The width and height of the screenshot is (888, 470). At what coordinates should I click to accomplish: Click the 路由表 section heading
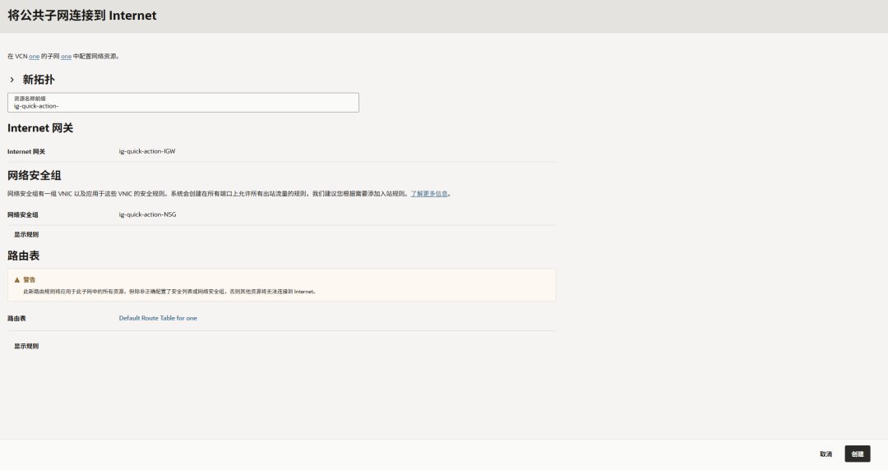[x=23, y=256]
